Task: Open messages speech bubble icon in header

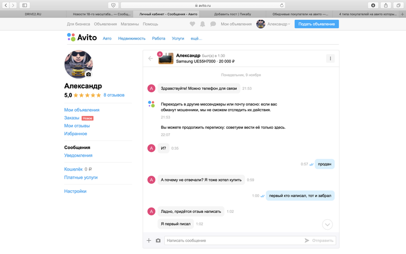Action: click(213, 24)
